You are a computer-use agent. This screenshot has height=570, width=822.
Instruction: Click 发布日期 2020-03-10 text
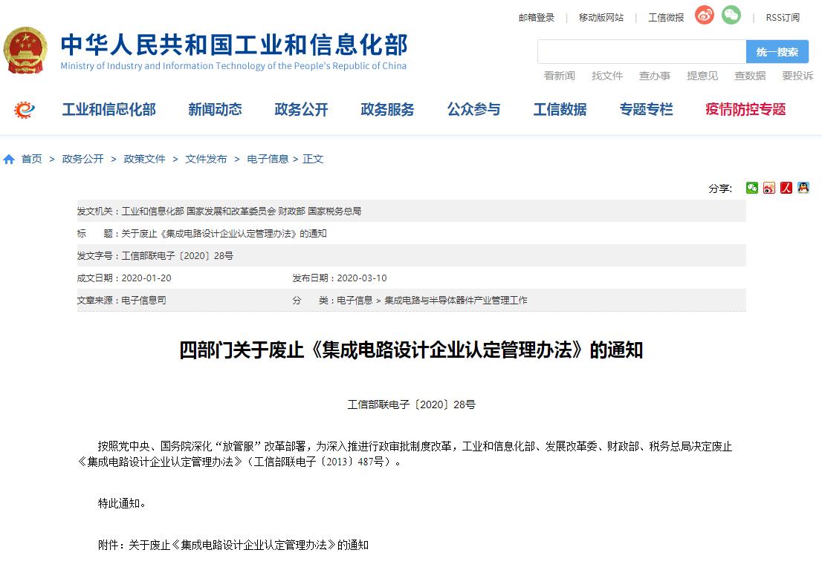pyautogui.click(x=340, y=278)
